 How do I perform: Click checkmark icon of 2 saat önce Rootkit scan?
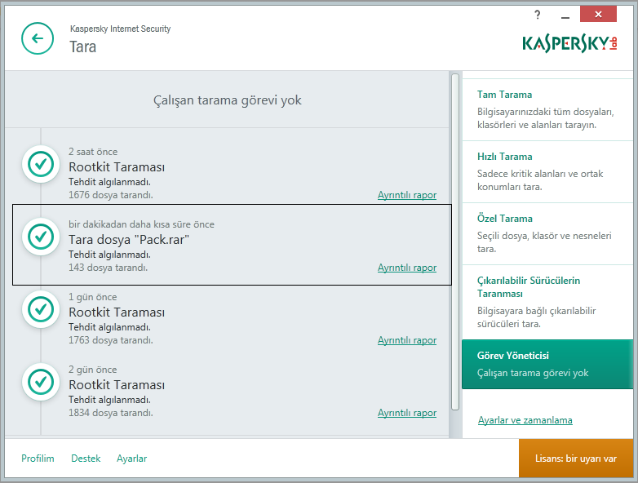pos(41,164)
